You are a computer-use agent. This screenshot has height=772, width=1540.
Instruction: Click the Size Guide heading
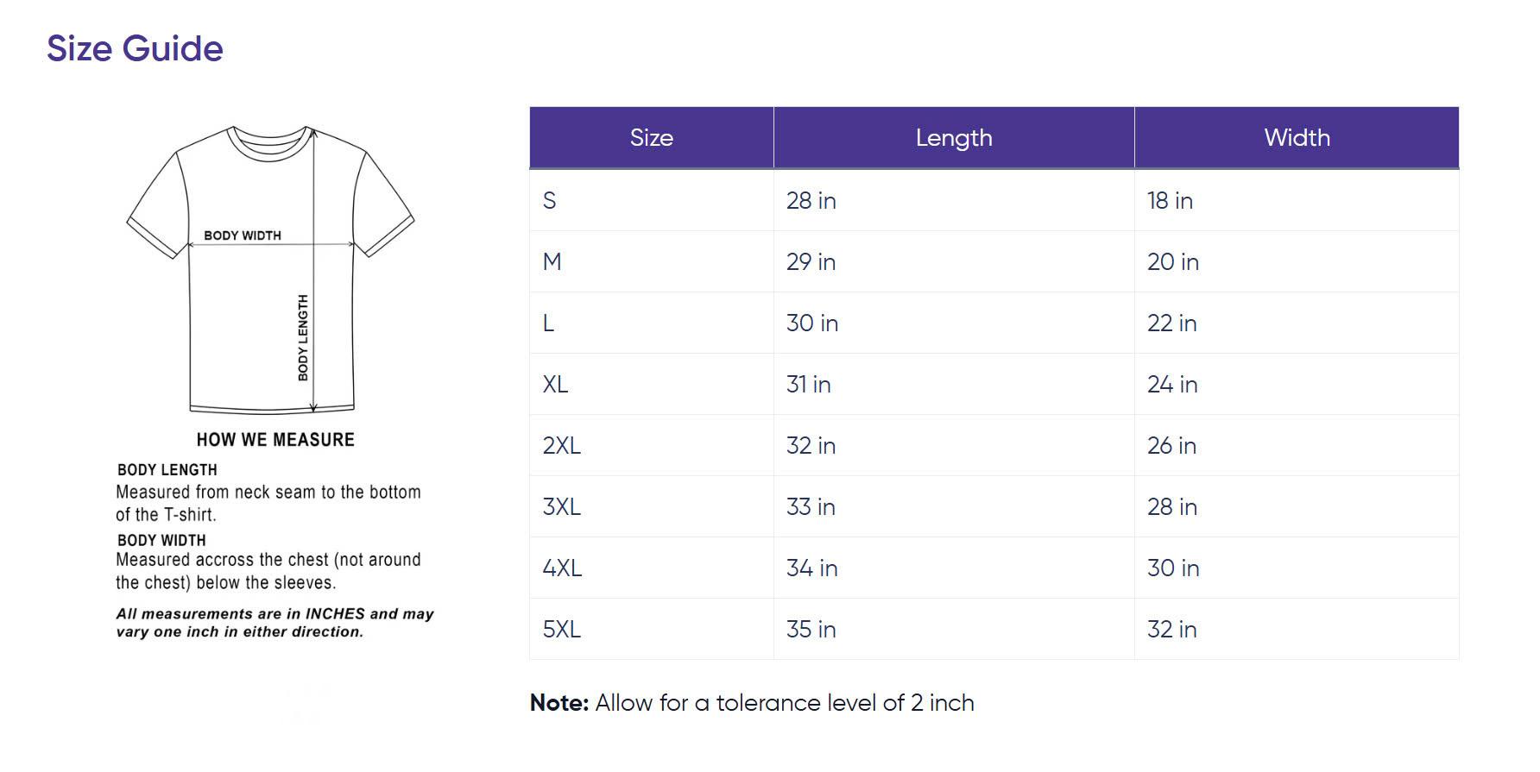[x=135, y=48]
